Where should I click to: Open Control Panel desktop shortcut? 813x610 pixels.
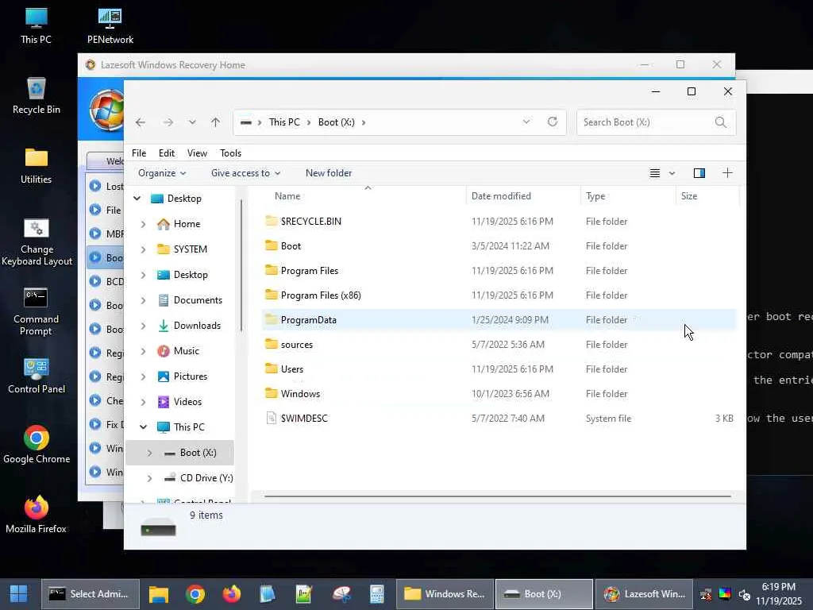[x=37, y=376]
